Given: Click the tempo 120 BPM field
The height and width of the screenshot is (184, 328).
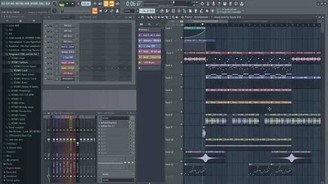Looking at the screenshot, I should [86, 4].
